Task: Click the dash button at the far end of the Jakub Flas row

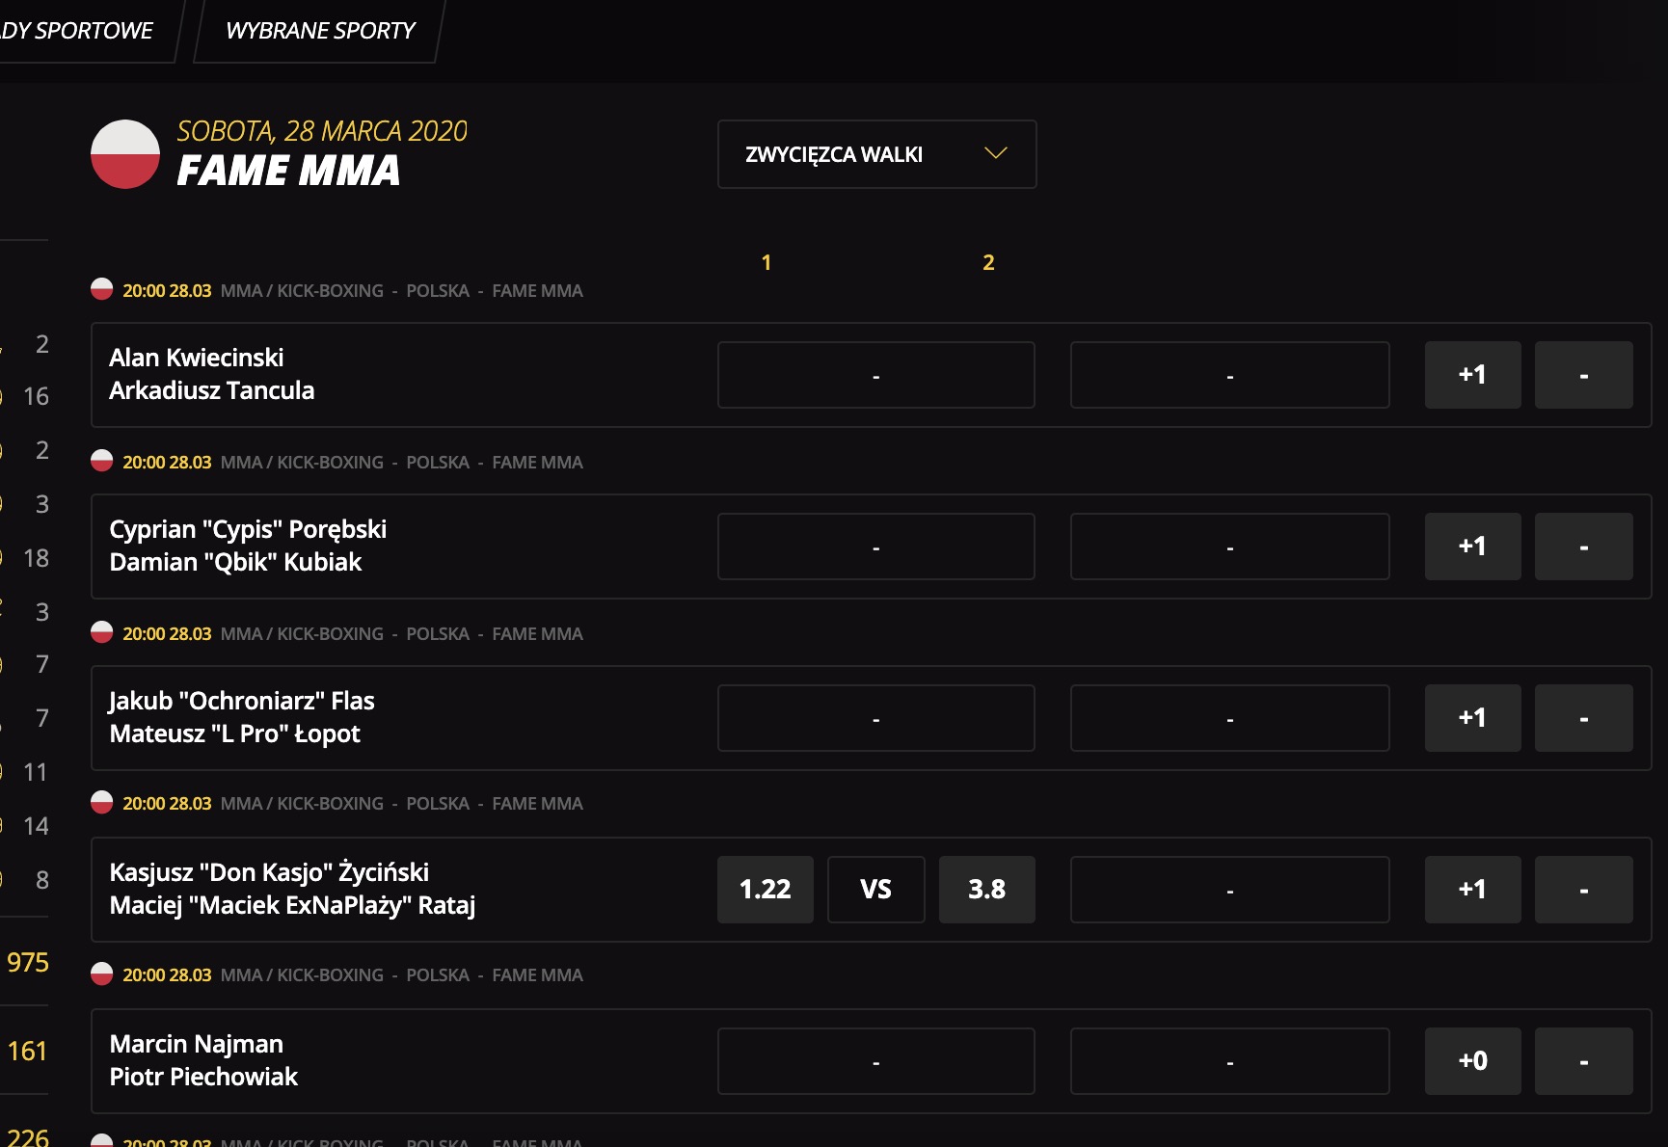Action: (x=1583, y=718)
